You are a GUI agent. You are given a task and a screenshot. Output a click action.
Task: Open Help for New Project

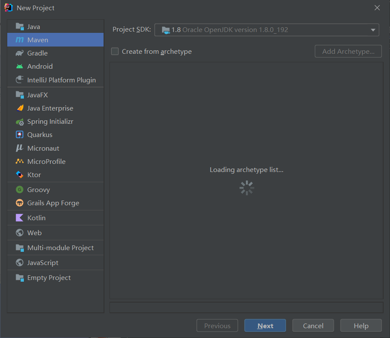tap(361, 326)
